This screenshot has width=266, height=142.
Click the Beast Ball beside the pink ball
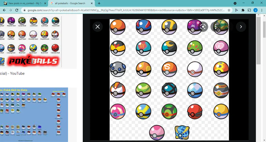182,133
